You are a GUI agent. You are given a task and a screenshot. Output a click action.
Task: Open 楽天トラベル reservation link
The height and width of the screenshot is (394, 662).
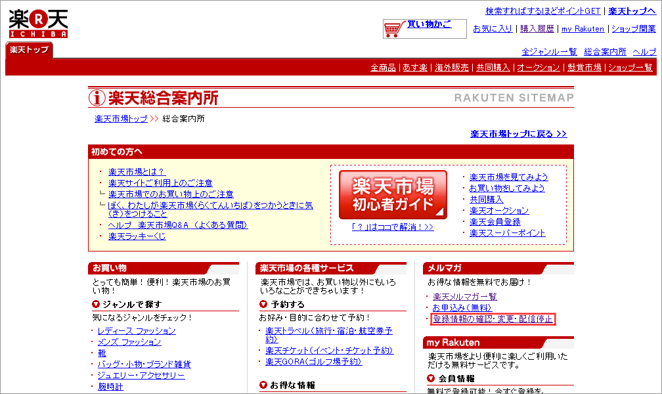[x=328, y=335]
